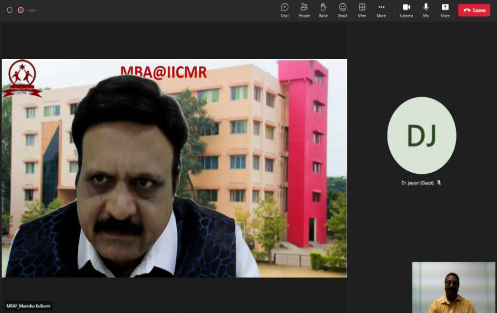The height and width of the screenshot is (313, 497).
Task: Click the red recording indicator
Action: point(20,10)
